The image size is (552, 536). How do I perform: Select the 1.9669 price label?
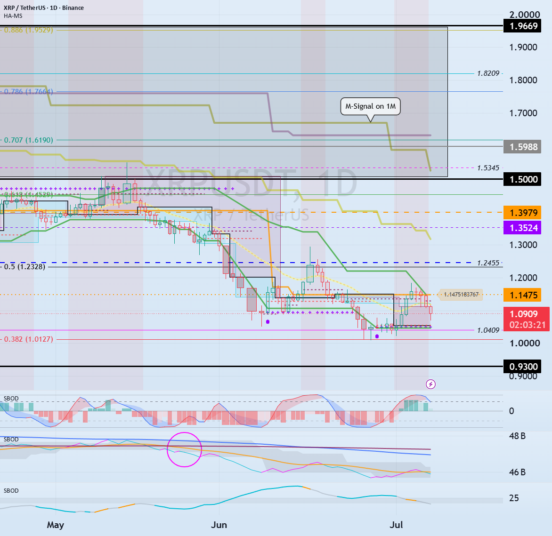[522, 26]
